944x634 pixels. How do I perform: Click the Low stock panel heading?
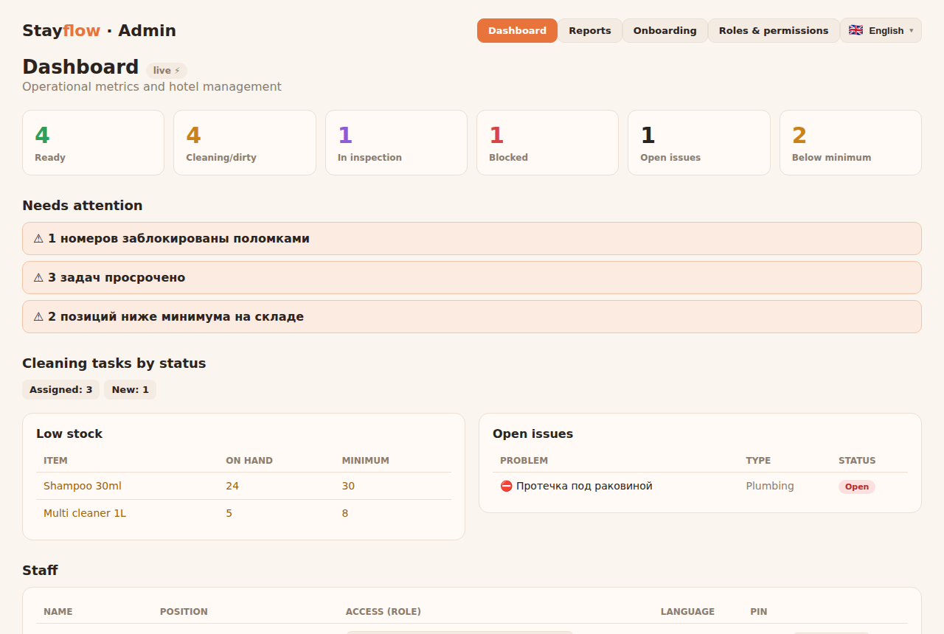coord(69,433)
